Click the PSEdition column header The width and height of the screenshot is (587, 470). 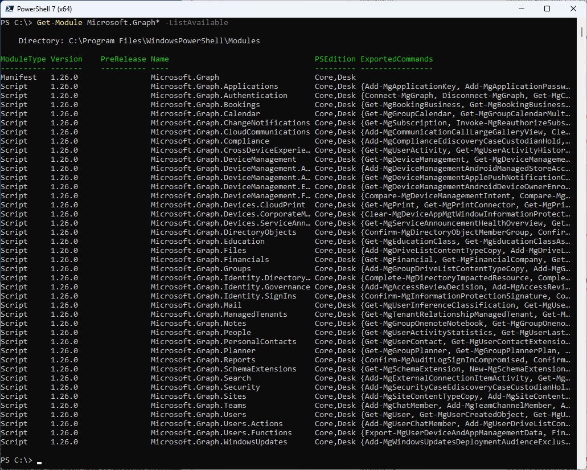(x=335, y=59)
